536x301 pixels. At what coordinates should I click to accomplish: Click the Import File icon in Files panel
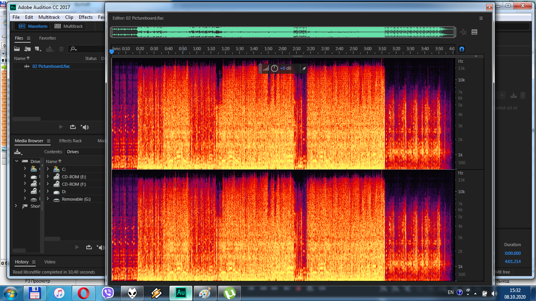point(27,49)
